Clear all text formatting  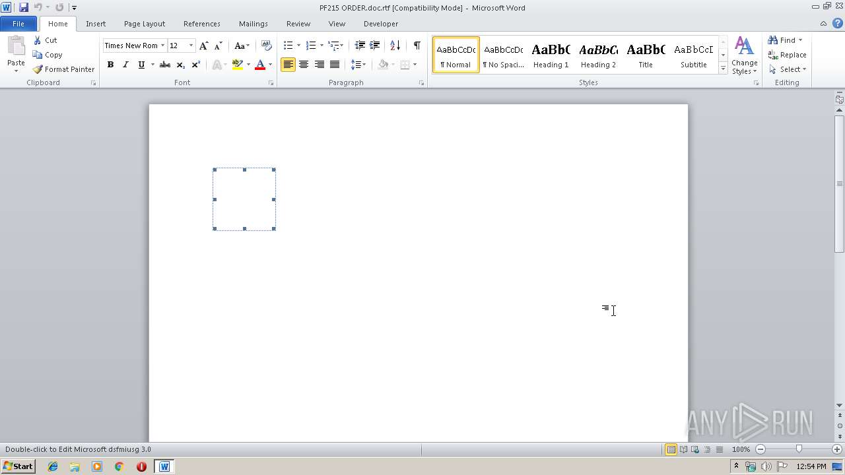pyautogui.click(x=267, y=46)
